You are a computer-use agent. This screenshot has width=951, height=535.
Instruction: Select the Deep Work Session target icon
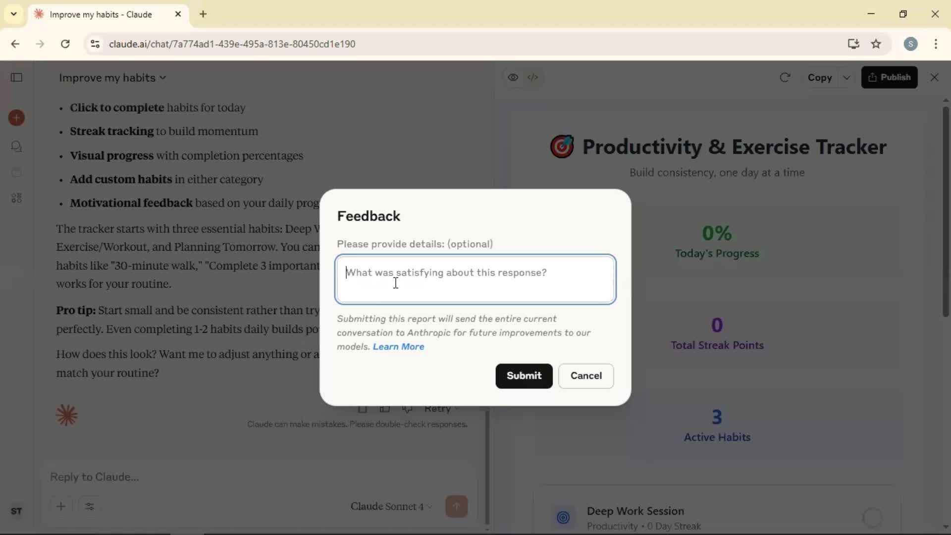click(x=563, y=517)
